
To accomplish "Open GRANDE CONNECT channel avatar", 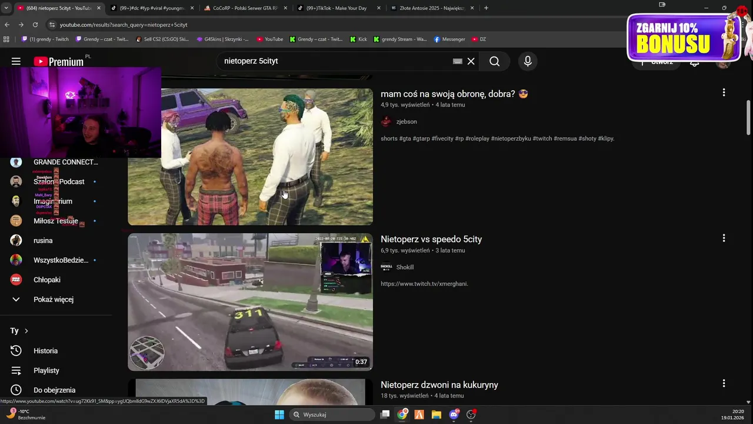I will coord(16,162).
